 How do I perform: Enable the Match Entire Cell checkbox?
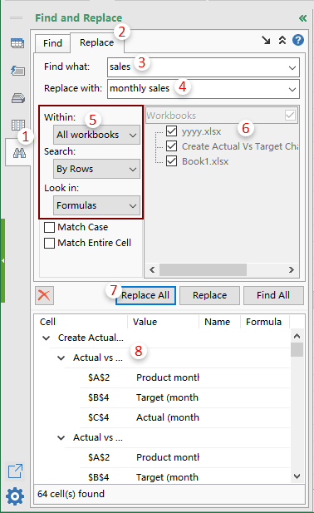coord(49,243)
